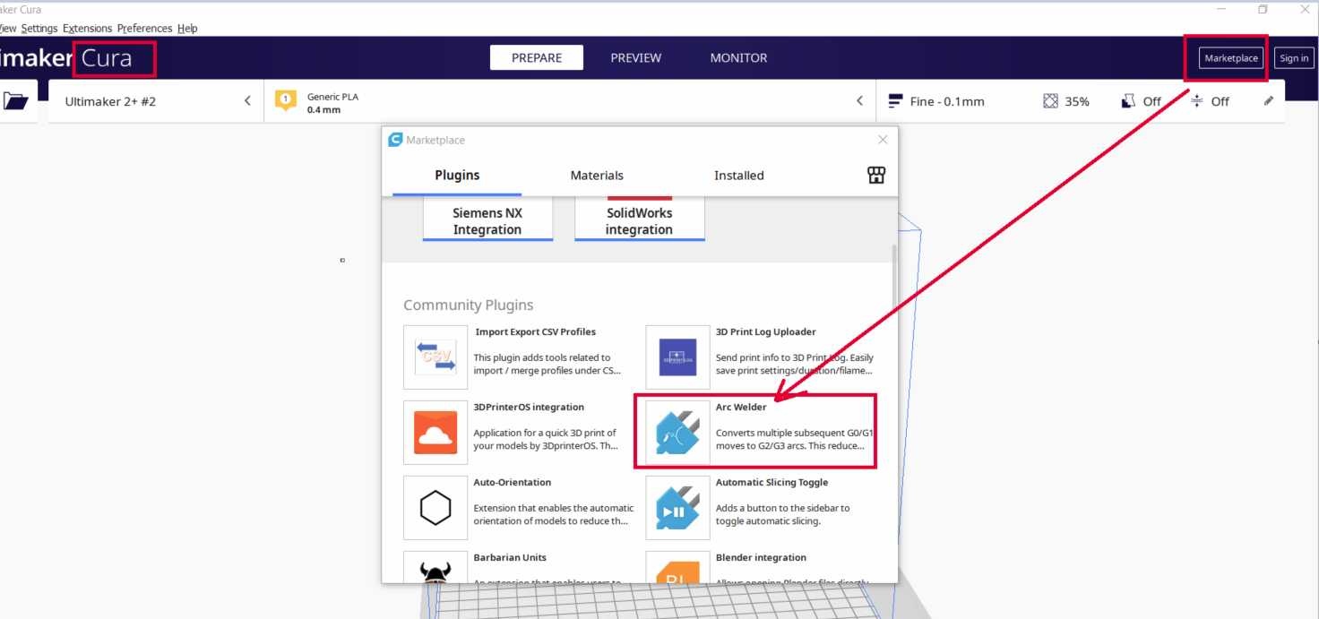Image resolution: width=1319 pixels, height=619 pixels.
Task: Switch to the Installed tab
Action: (x=738, y=176)
